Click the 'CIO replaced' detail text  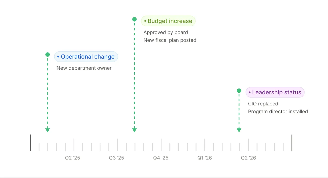point(263,104)
